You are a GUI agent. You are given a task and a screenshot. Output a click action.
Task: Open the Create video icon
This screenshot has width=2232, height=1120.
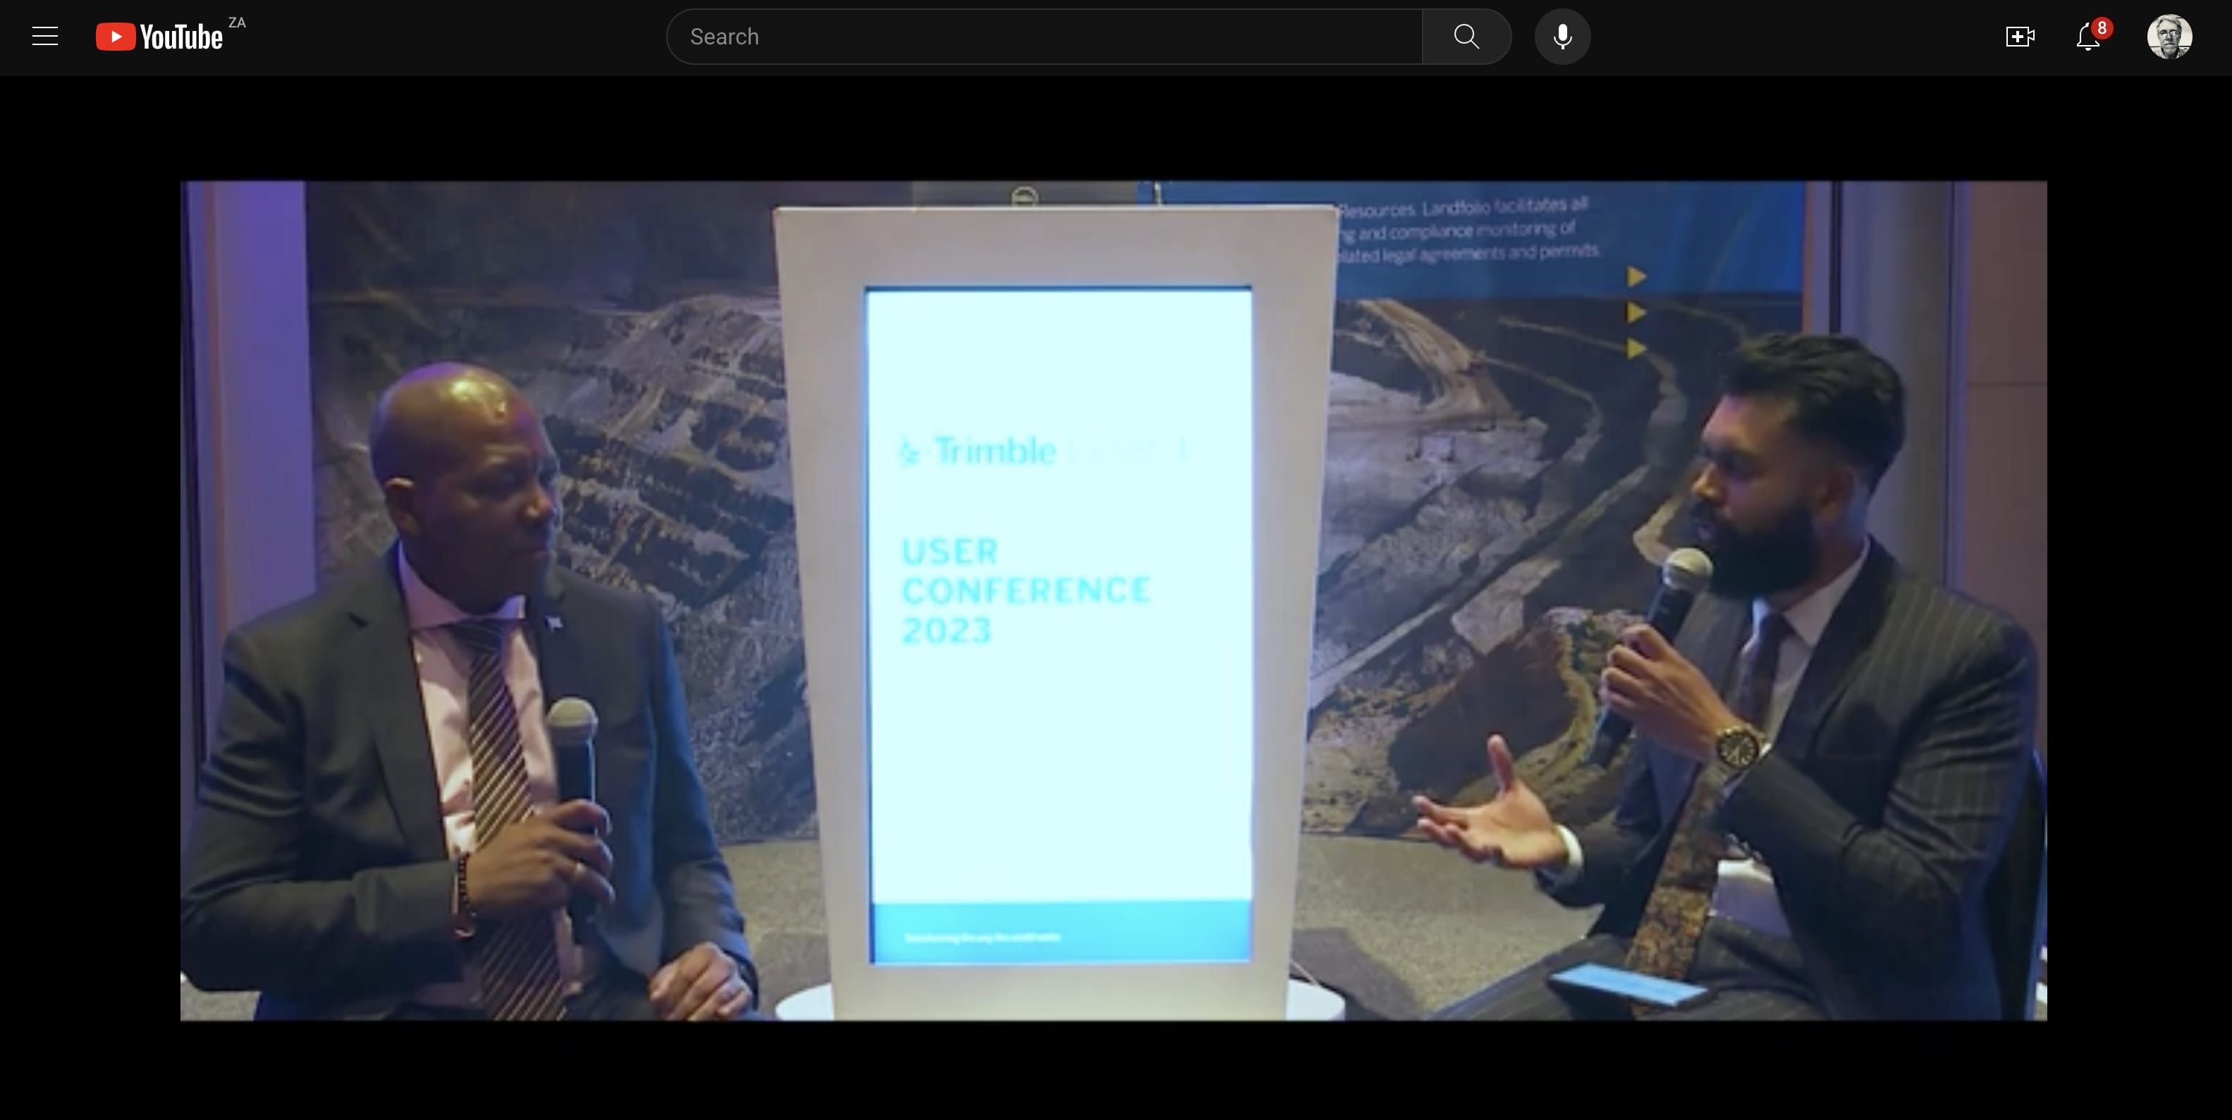click(2020, 37)
